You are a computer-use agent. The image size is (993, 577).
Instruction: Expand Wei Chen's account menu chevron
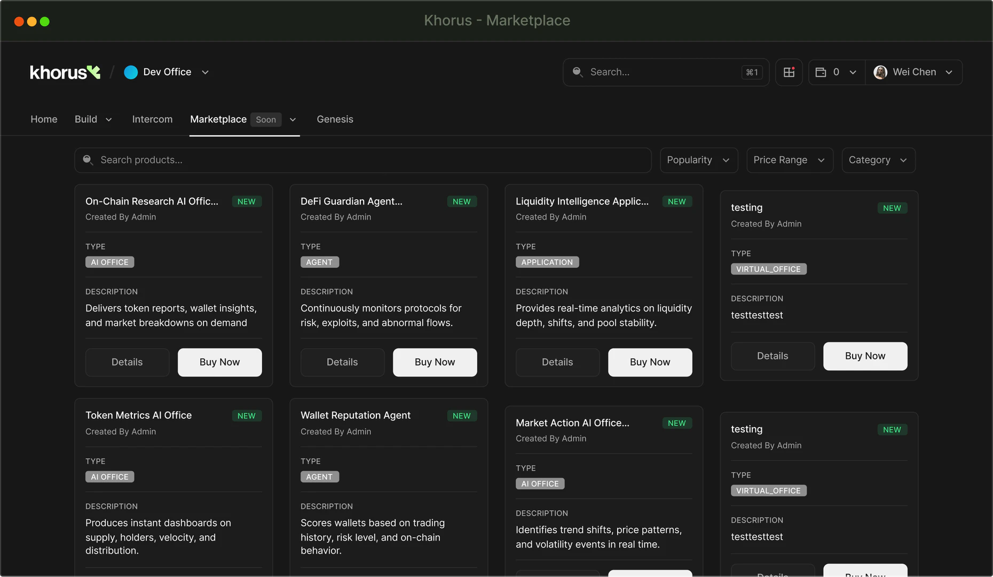tap(949, 72)
